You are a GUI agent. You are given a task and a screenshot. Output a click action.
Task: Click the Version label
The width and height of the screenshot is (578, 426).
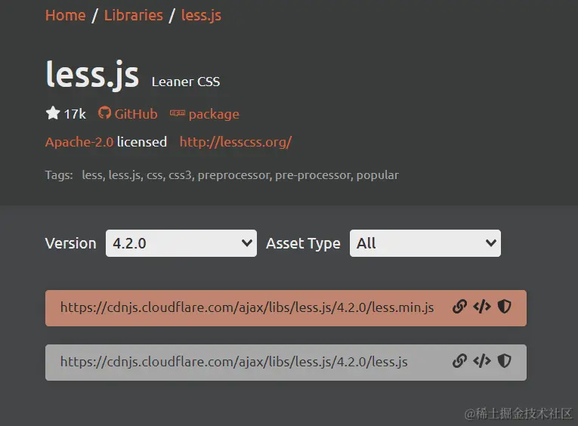click(70, 243)
